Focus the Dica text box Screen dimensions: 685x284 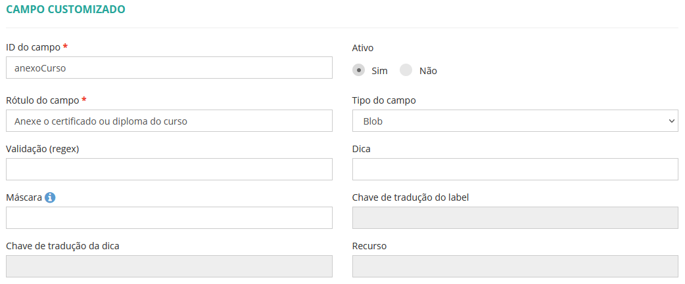(x=515, y=169)
